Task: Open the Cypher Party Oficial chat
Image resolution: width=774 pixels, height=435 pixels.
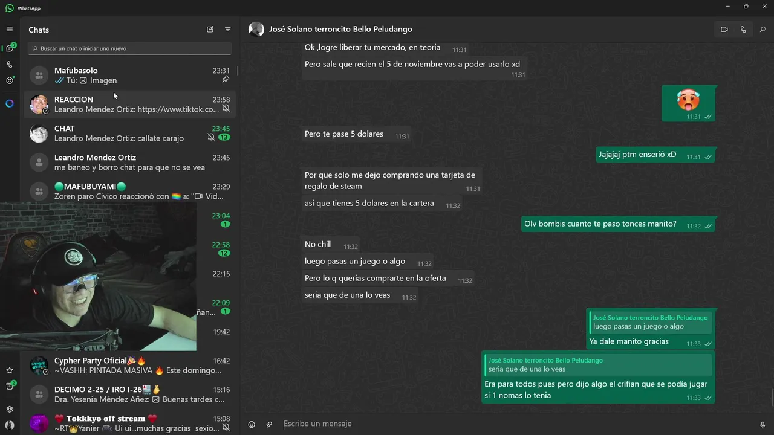Action: pyautogui.click(x=130, y=365)
